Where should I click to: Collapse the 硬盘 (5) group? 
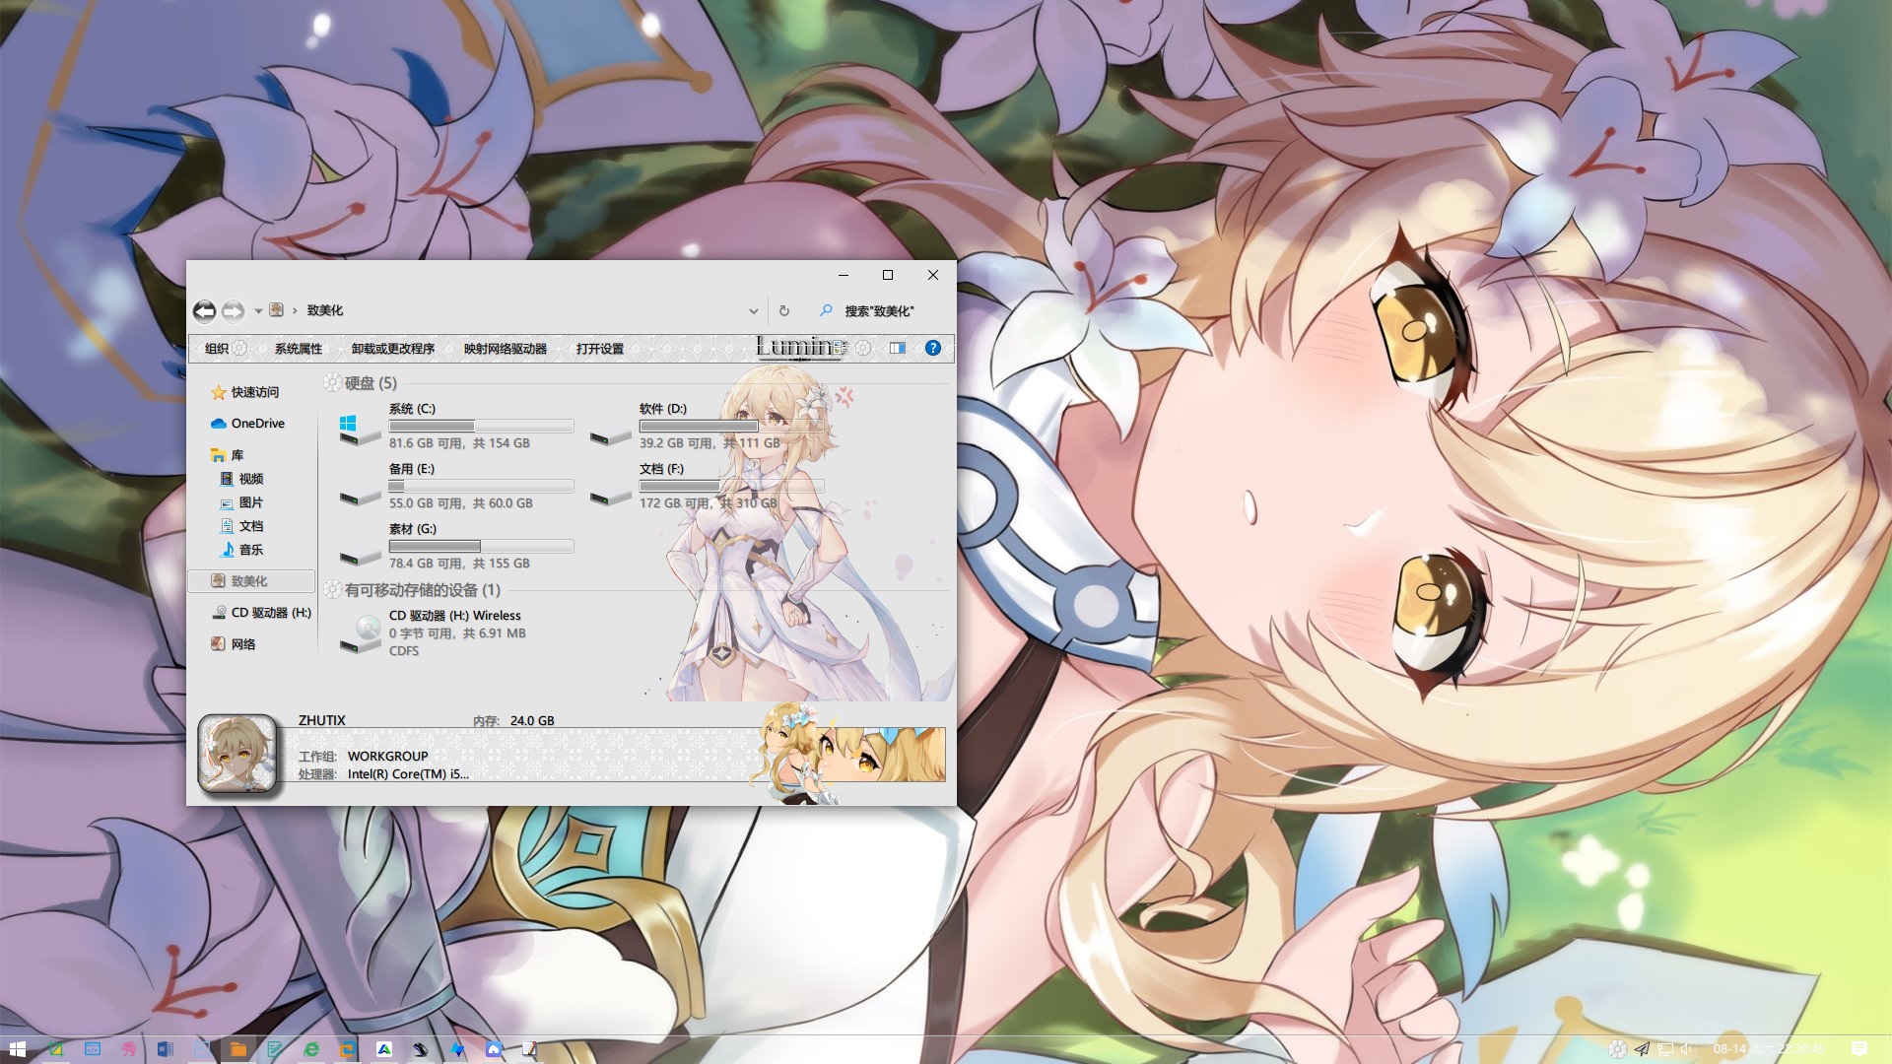tap(332, 383)
